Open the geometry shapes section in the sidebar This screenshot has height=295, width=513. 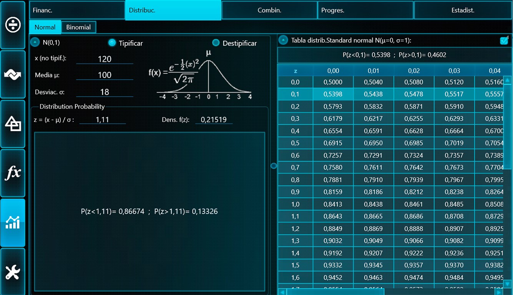13,124
